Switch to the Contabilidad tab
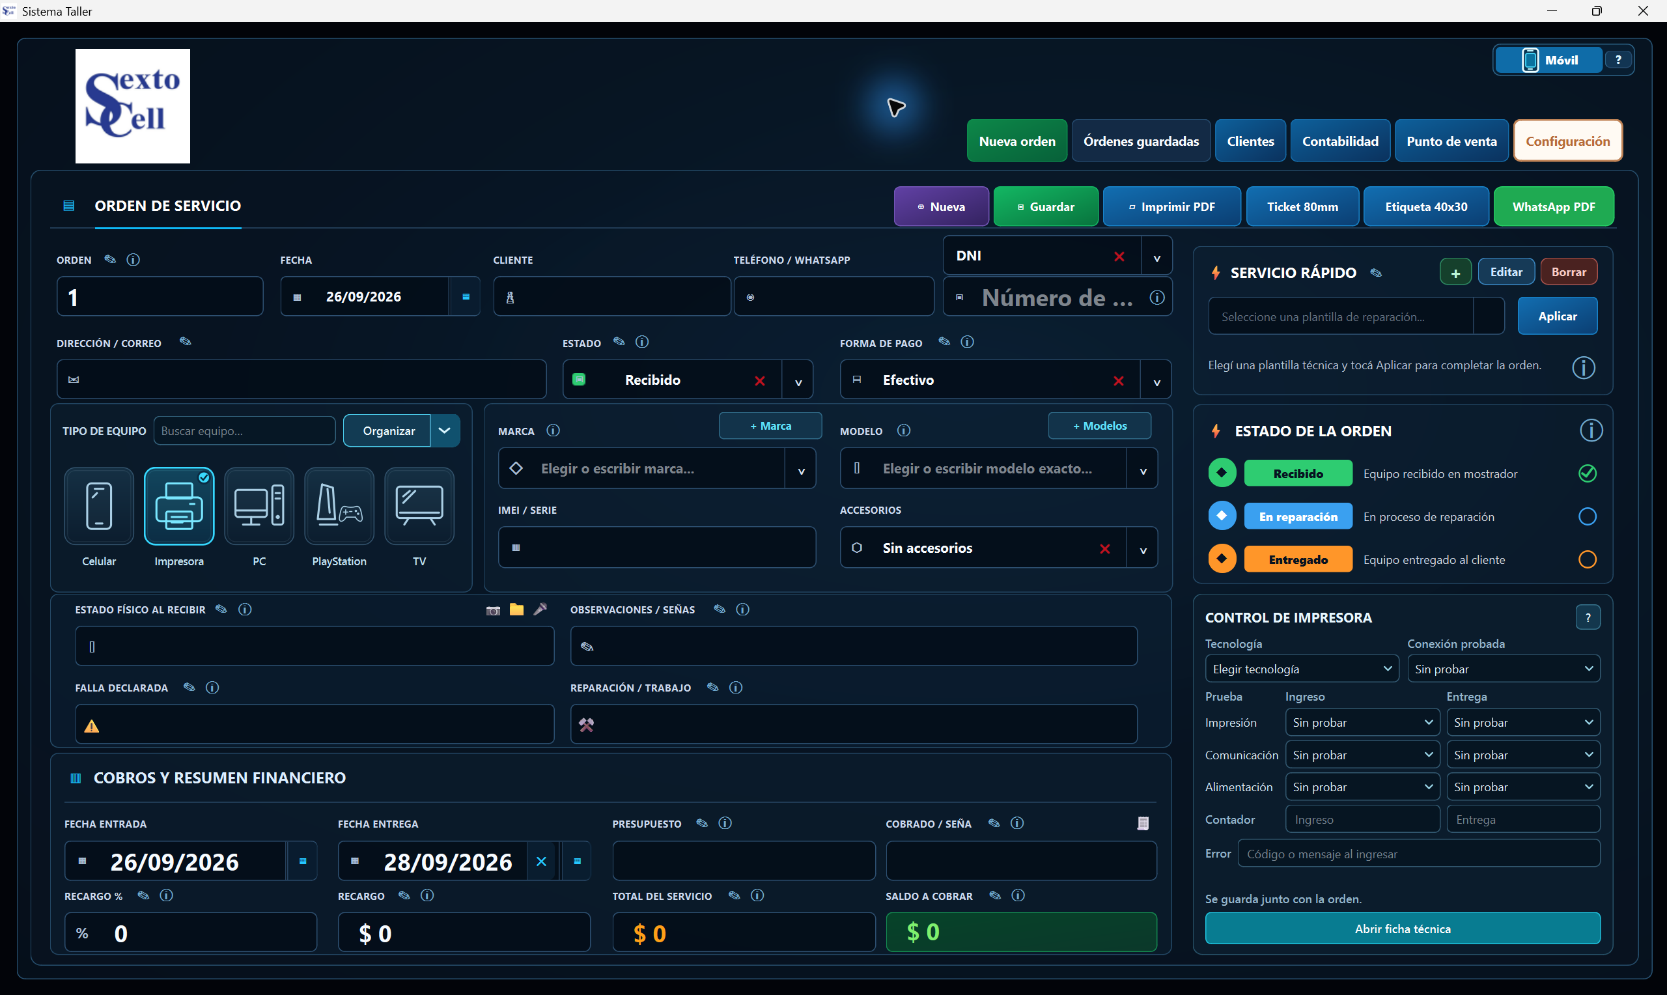Image resolution: width=1667 pixels, height=995 pixels. click(1340, 141)
